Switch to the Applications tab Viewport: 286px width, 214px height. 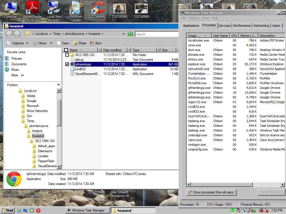point(191,26)
